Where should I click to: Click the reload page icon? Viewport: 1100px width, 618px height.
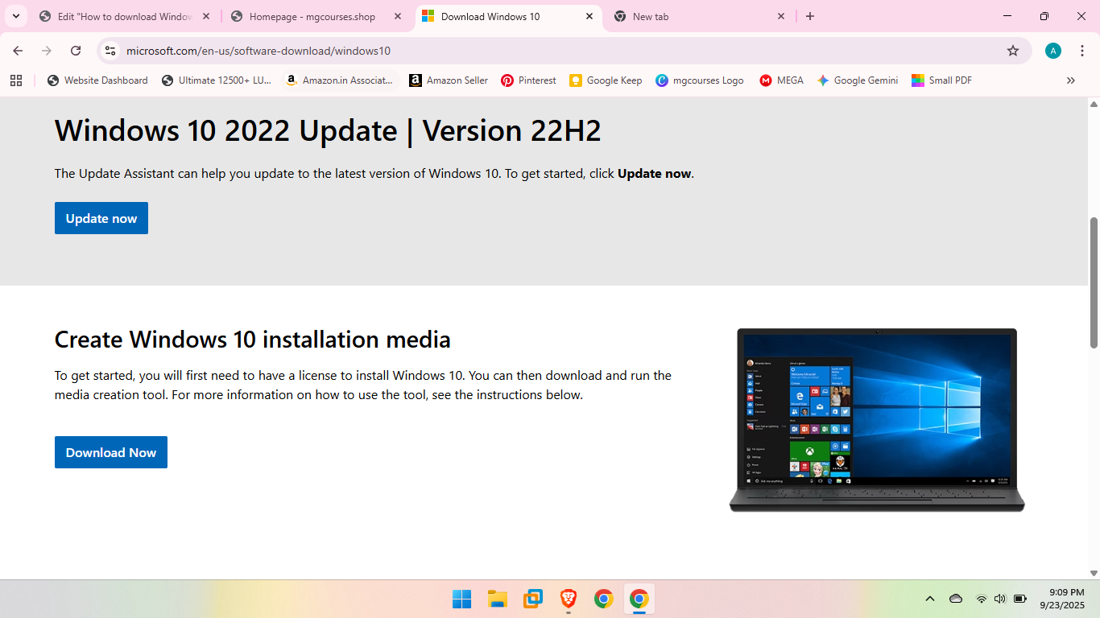(x=76, y=51)
